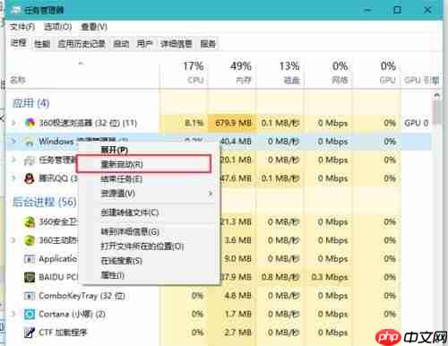448x346 pixels.
Task: Sort by the 0% GPU column header
Action: tap(376, 73)
